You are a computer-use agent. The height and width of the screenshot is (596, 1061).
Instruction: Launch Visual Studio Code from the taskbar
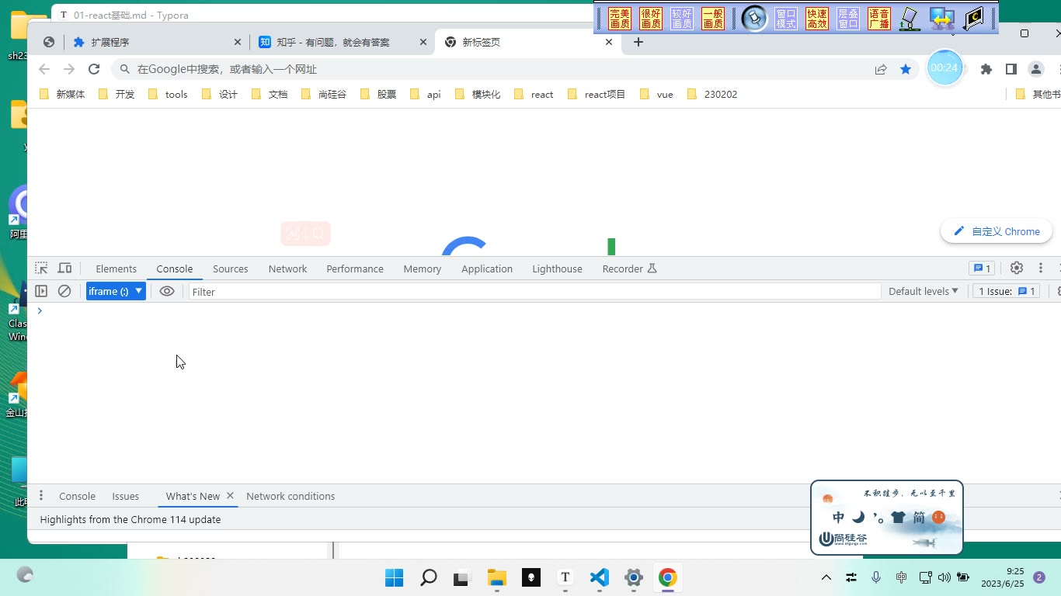coord(599,577)
